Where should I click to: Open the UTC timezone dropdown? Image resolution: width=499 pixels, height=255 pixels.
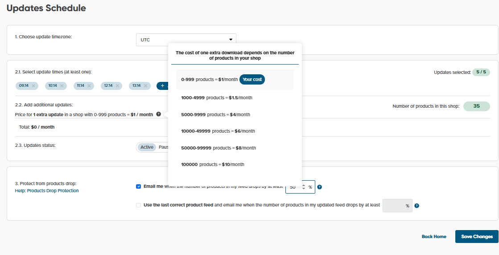click(186, 40)
